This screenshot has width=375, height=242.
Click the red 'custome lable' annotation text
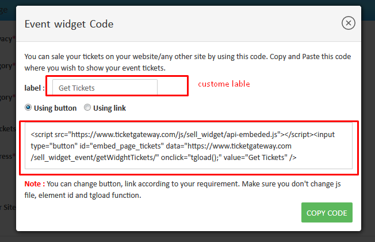pos(224,84)
